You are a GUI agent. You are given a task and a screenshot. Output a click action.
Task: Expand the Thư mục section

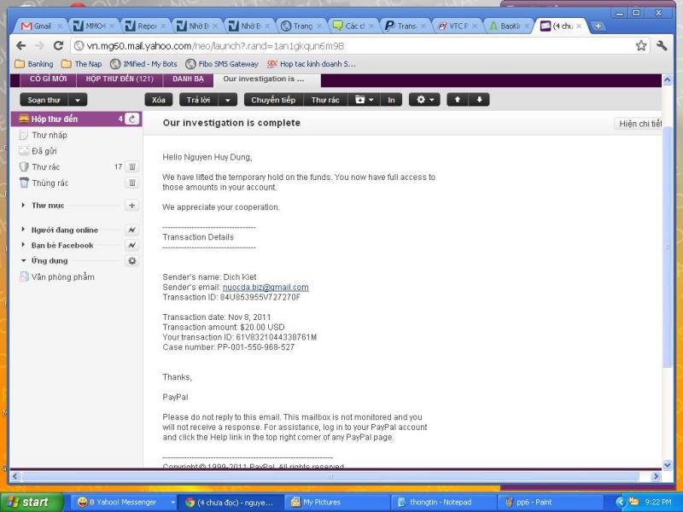coord(23,206)
